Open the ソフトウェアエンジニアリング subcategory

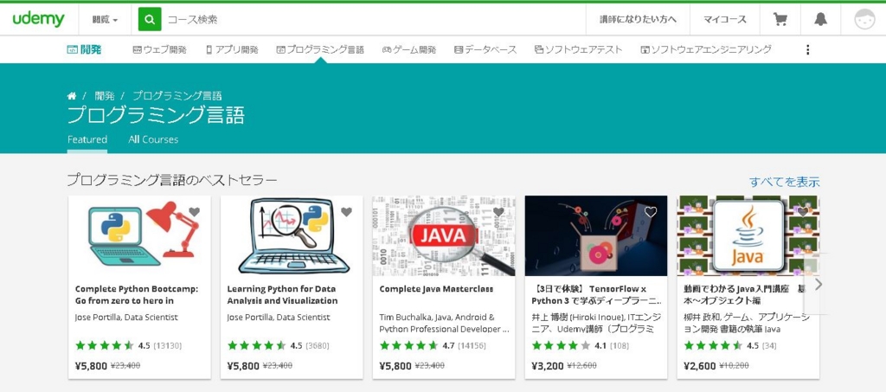[x=706, y=49]
